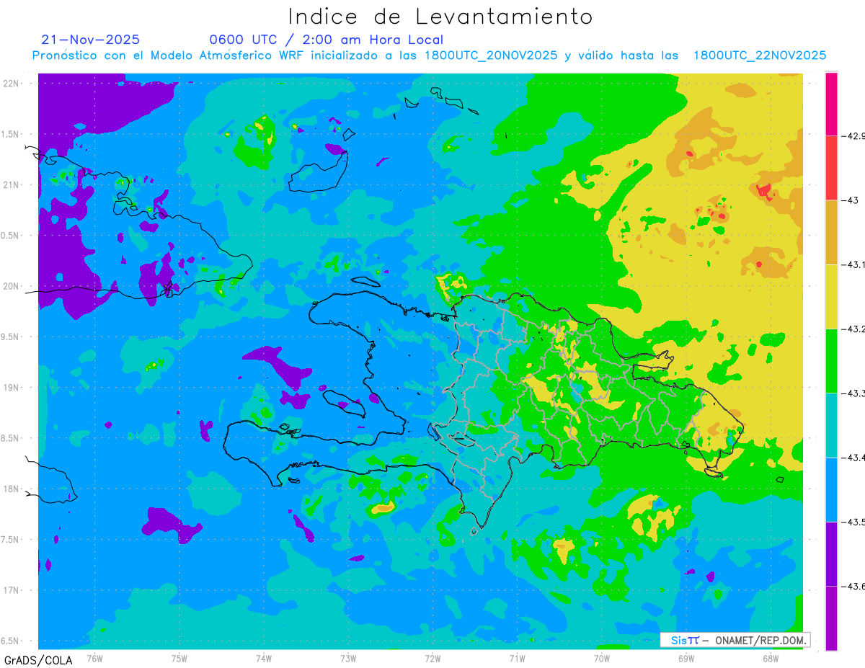865x668 pixels.
Task: Click the 74W longitude label
Action: point(264,658)
